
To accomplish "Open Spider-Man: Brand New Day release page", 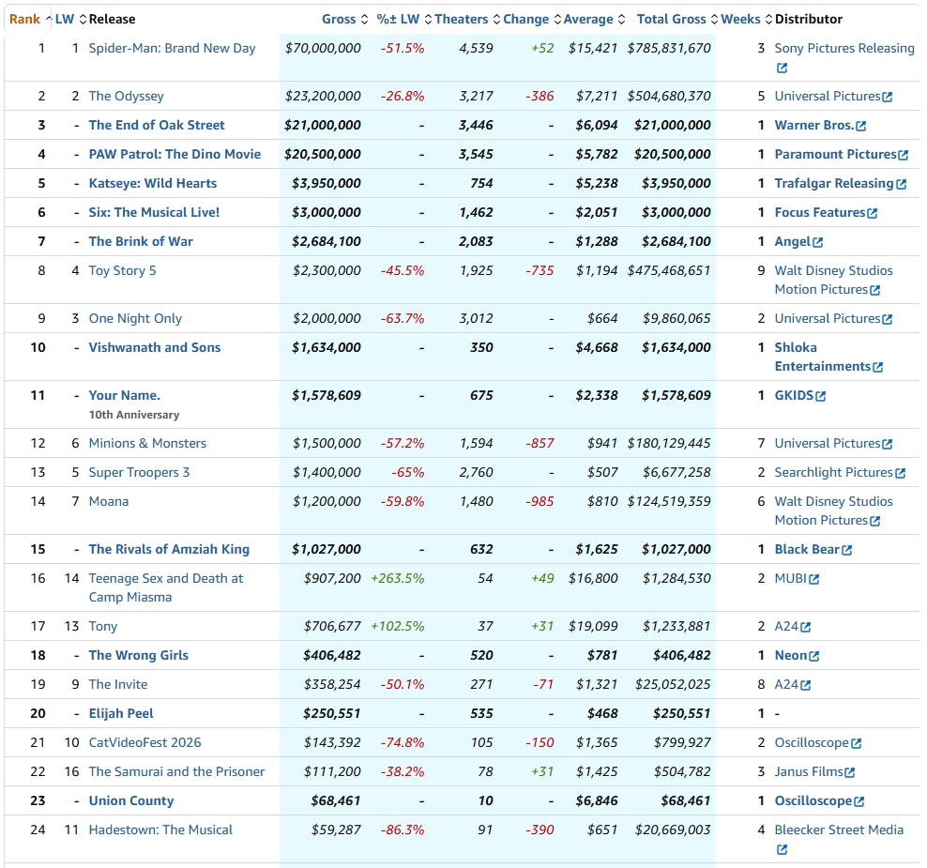I will point(172,49).
